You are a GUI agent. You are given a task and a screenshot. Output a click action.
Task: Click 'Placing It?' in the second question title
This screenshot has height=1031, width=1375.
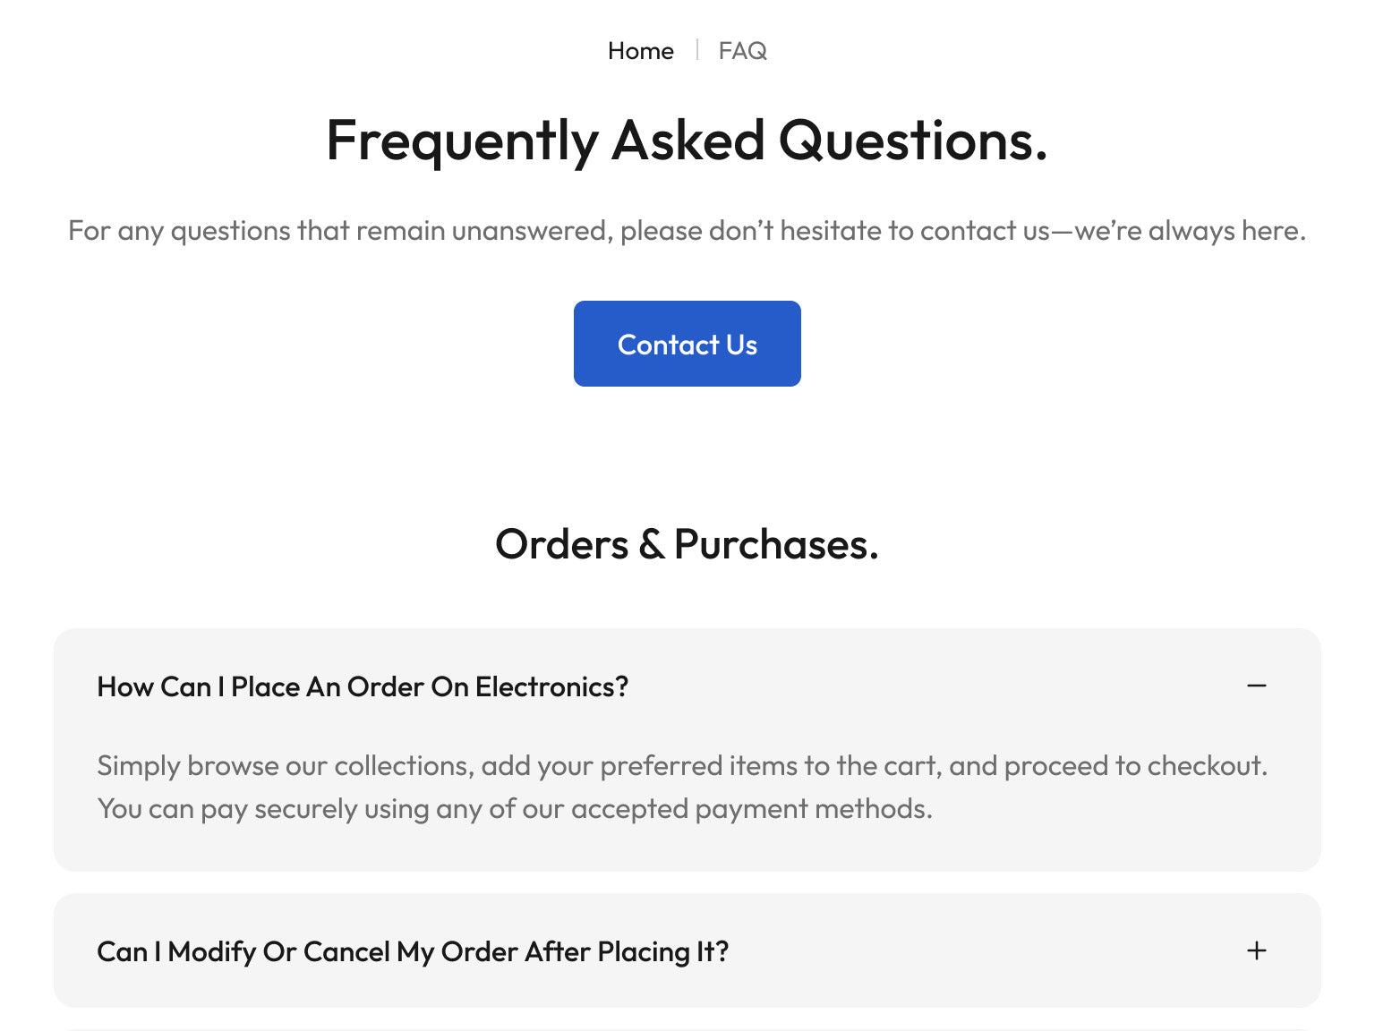click(663, 951)
